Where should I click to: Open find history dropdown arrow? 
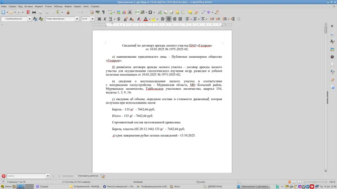(x=48, y=176)
